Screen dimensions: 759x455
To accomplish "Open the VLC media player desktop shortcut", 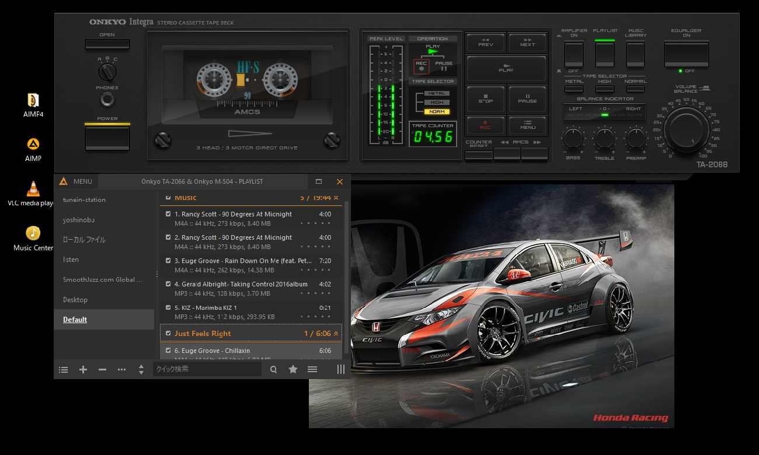I will click(33, 194).
